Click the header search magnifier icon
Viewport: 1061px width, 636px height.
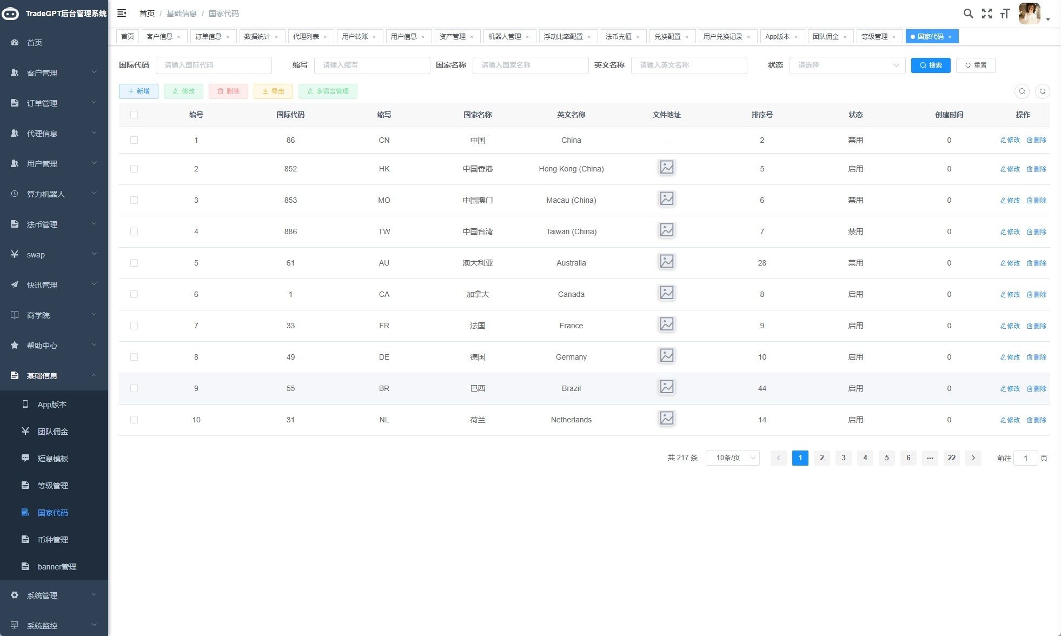[968, 14]
